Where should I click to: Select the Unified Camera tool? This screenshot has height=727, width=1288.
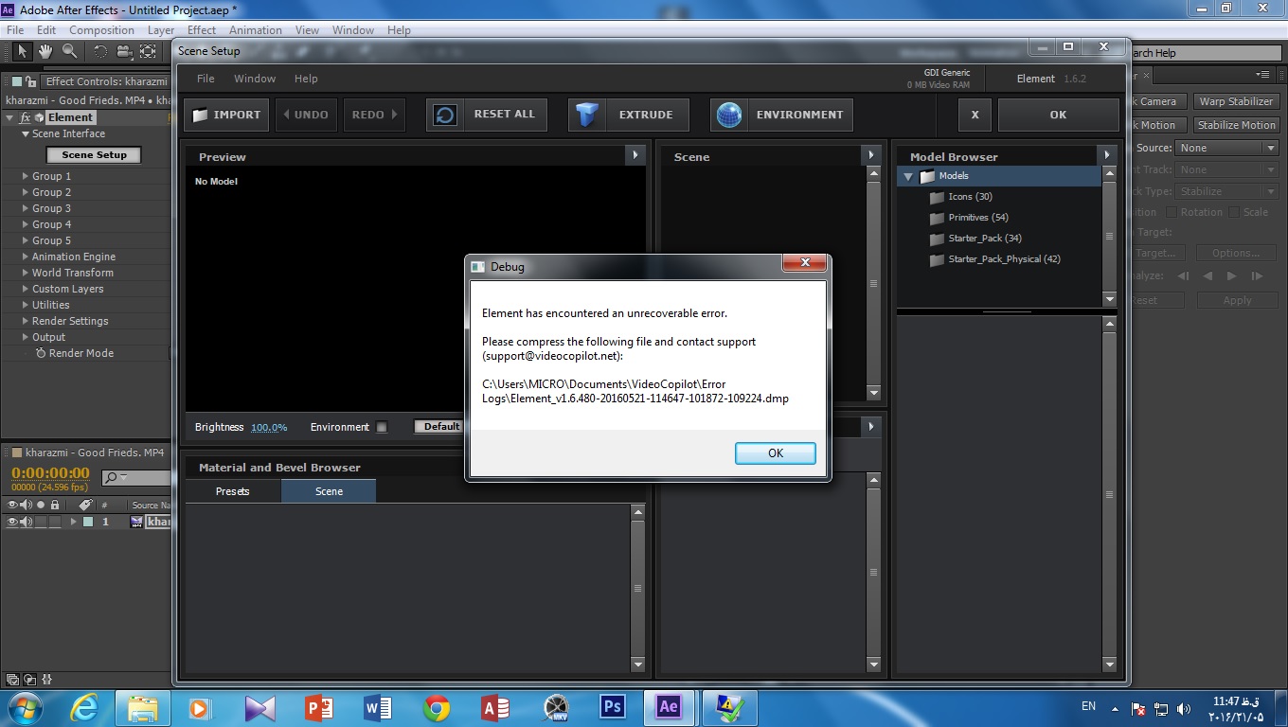[125, 51]
